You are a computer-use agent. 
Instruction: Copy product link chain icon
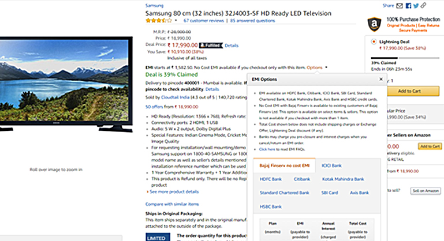423,5
